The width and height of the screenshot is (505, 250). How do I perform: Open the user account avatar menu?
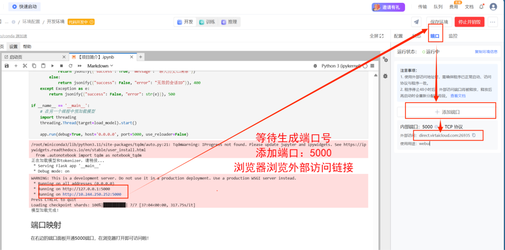click(x=493, y=7)
